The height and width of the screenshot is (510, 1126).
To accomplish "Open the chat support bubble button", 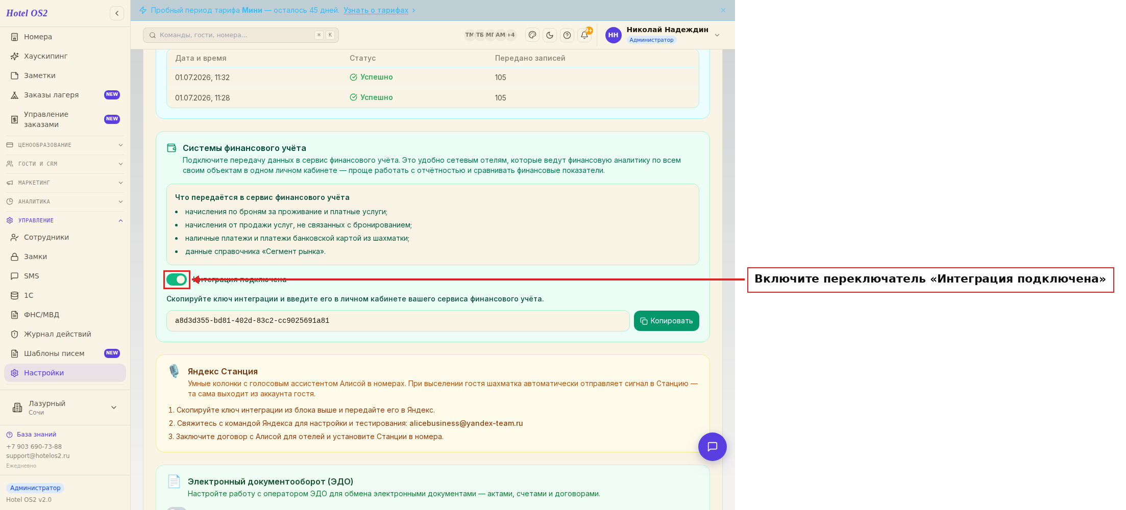I will [x=713, y=447].
